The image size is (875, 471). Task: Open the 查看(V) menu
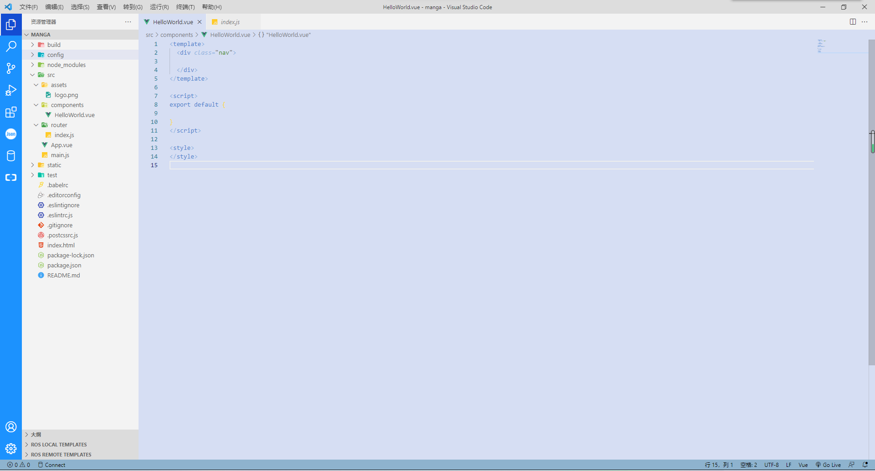pyautogui.click(x=106, y=7)
